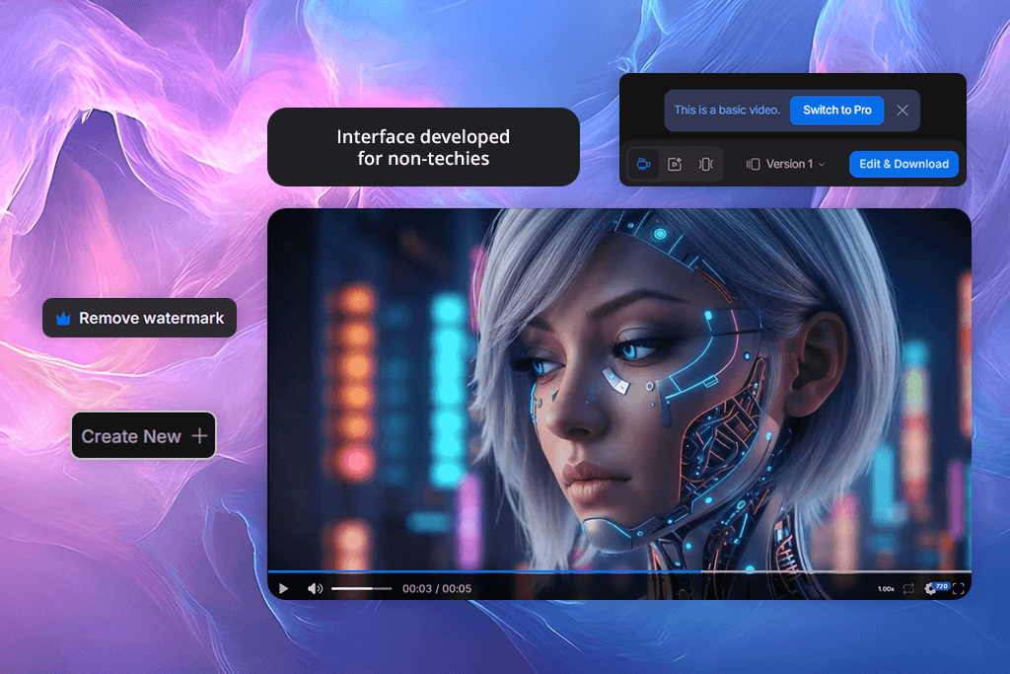1010x674 pixels.
Task: Play the video
Action: click(283, 588)
